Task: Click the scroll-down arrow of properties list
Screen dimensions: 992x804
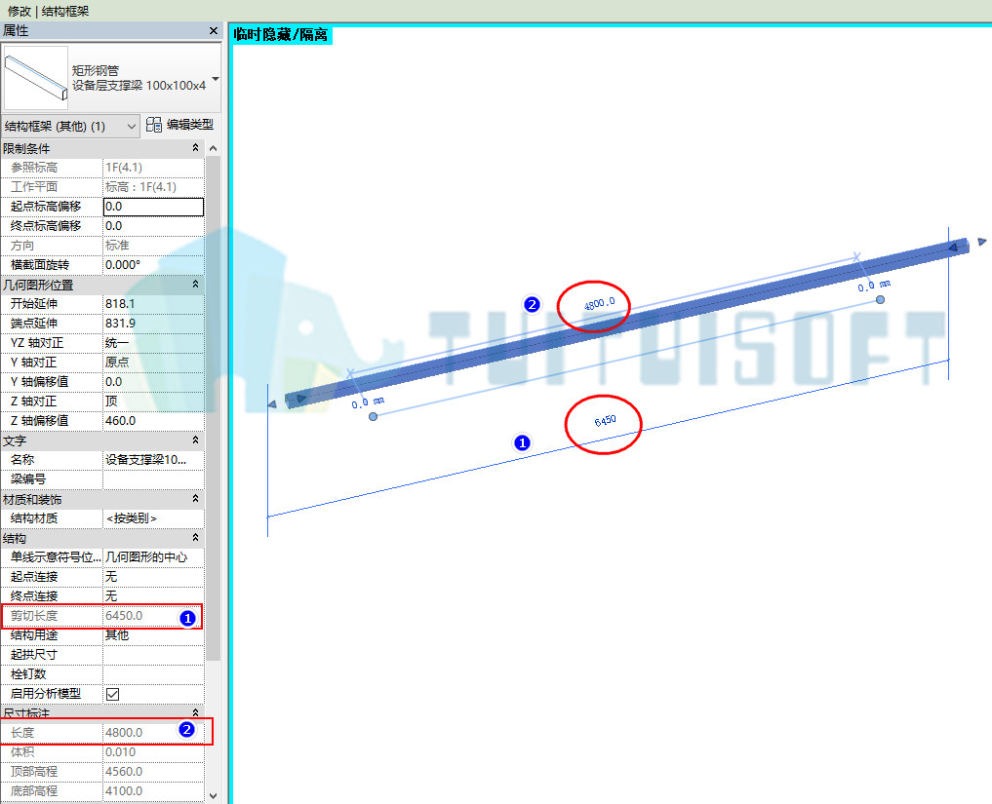Action: point(214,796)
